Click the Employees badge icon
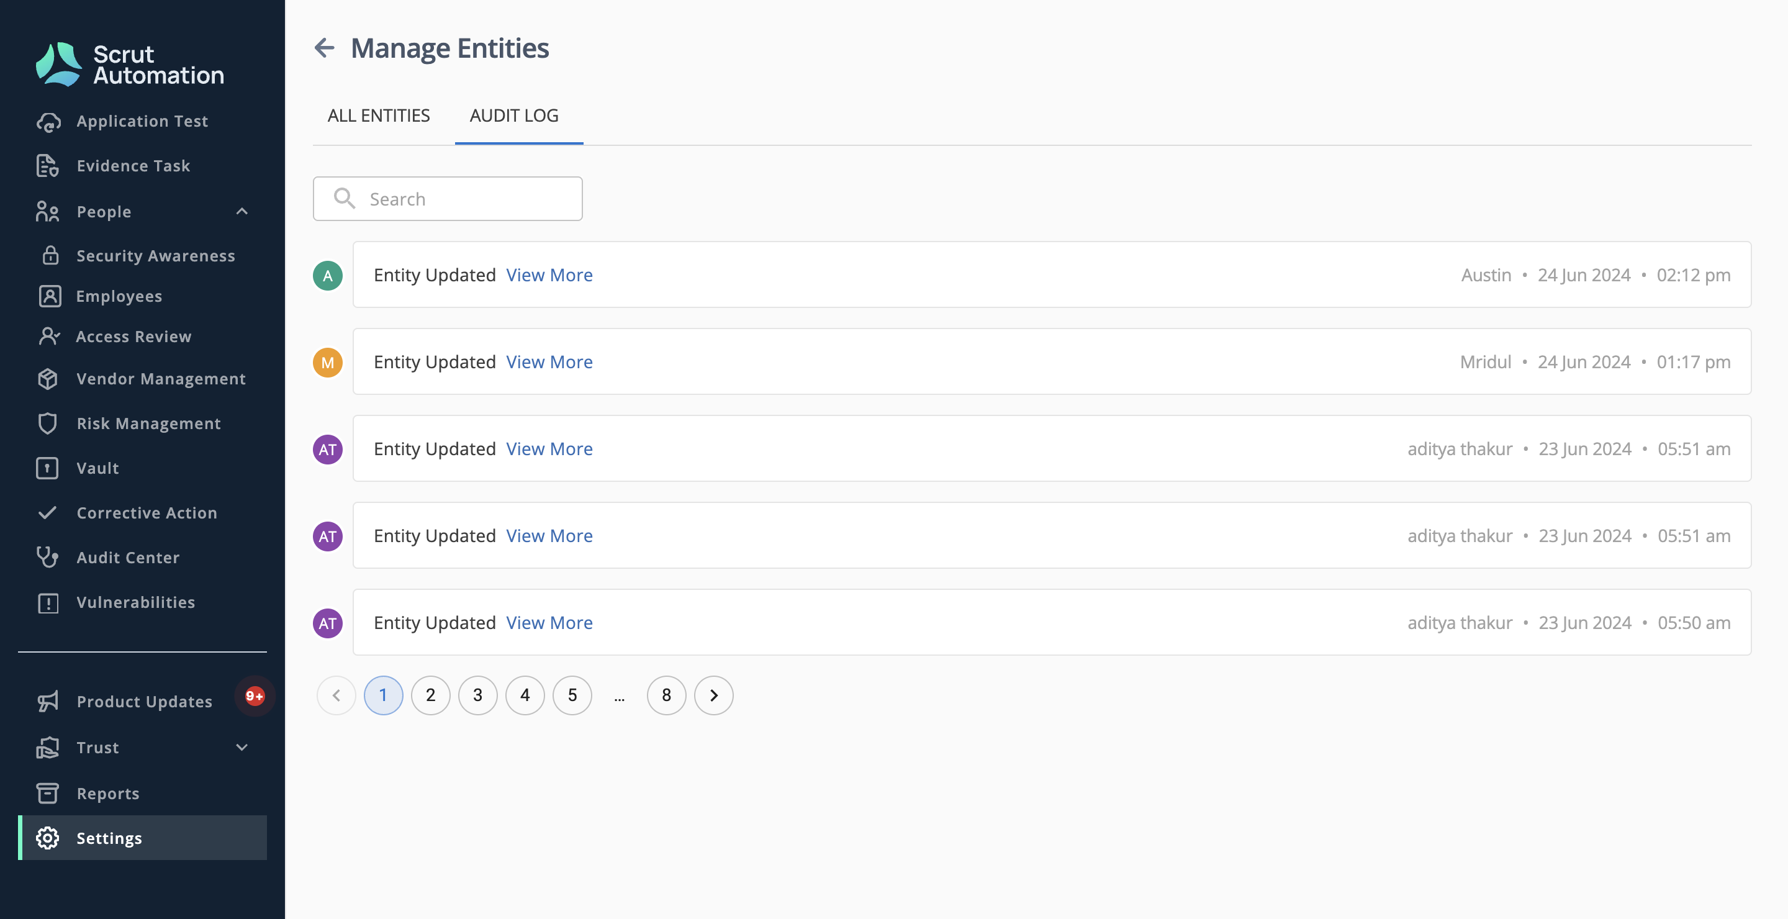 tap(50, 296)
